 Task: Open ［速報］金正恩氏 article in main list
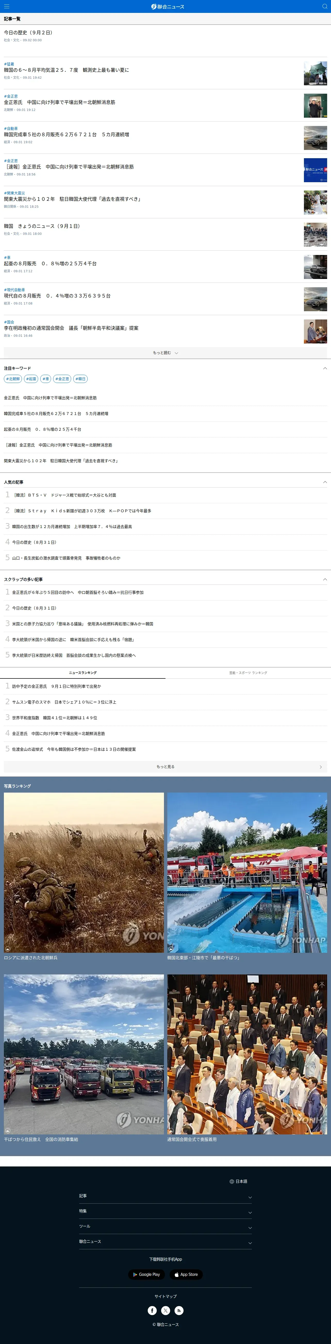click(69, 167)
